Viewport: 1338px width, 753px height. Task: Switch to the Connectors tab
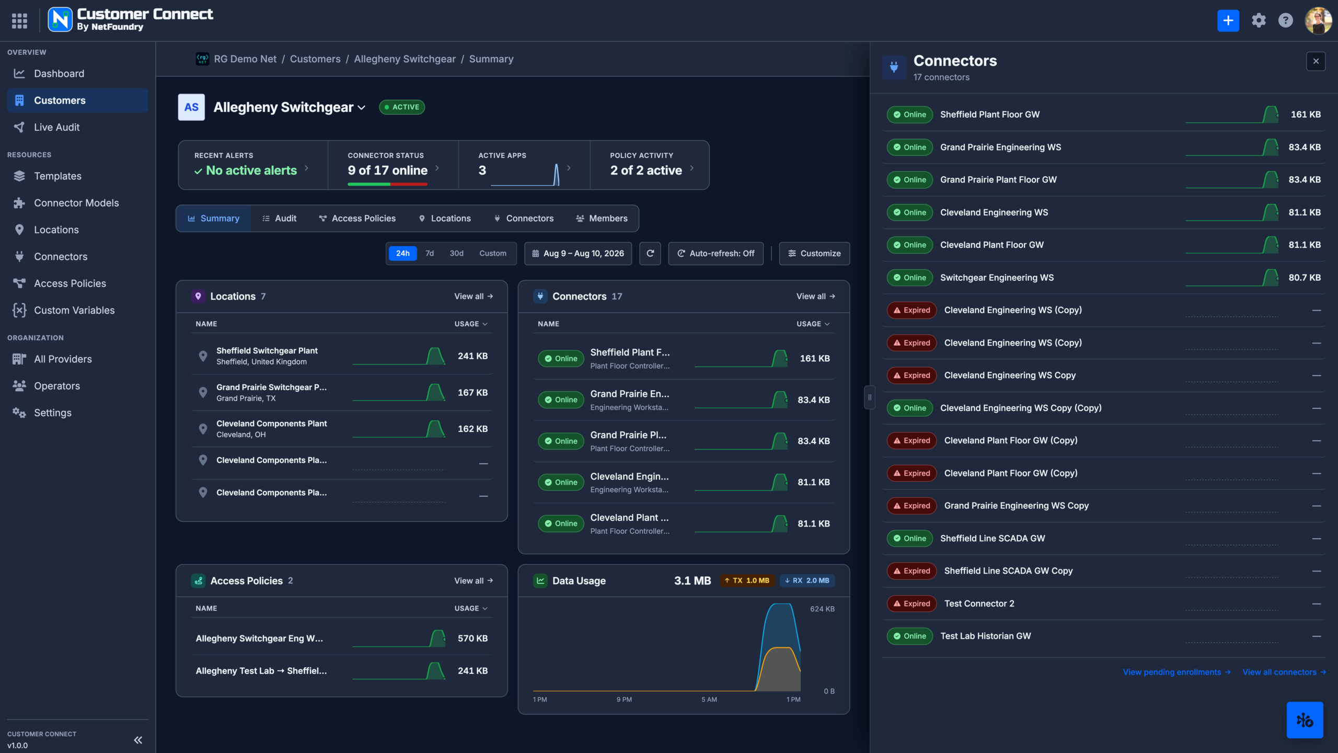[x=524, y=219]
